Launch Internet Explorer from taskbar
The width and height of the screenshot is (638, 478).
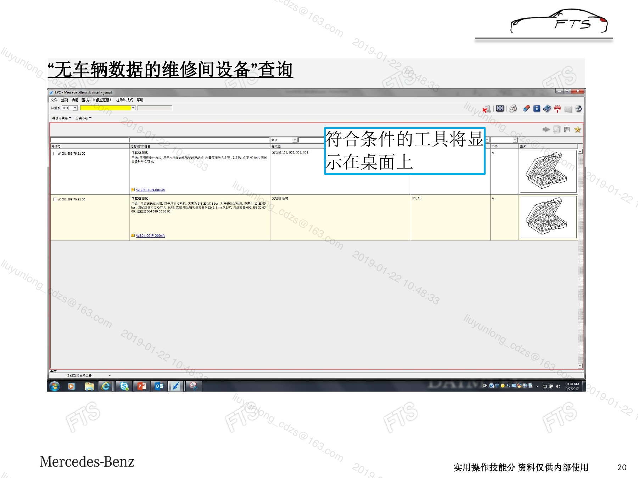tap(106, 386)
